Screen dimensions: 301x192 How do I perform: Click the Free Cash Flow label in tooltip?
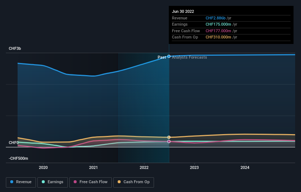pos(186,31)
